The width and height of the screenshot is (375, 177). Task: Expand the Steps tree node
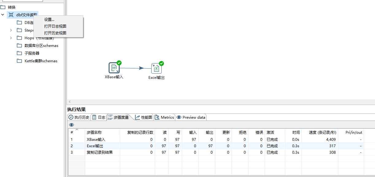(11, 30)
